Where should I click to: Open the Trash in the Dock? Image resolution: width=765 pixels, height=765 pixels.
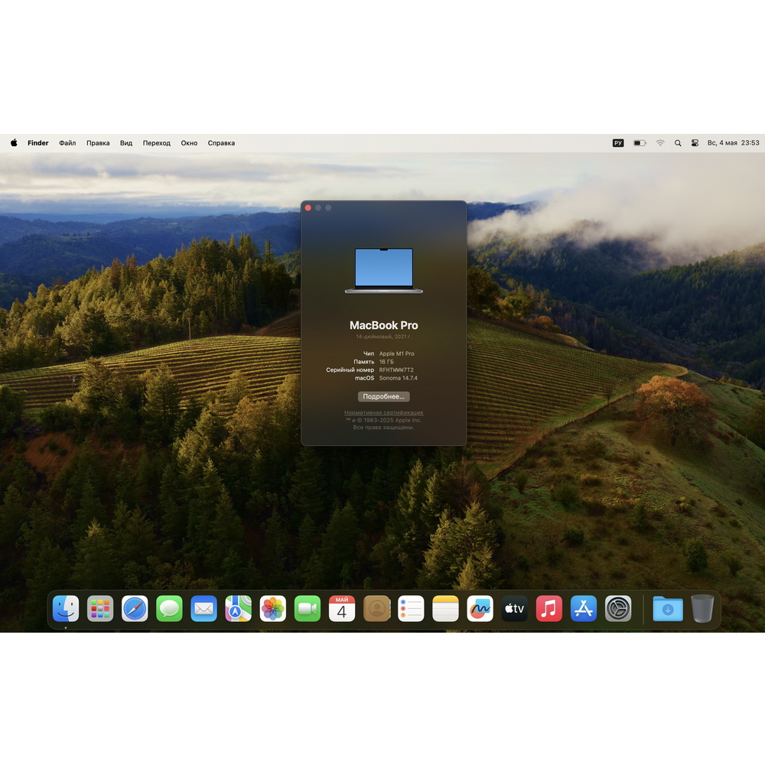702,608
